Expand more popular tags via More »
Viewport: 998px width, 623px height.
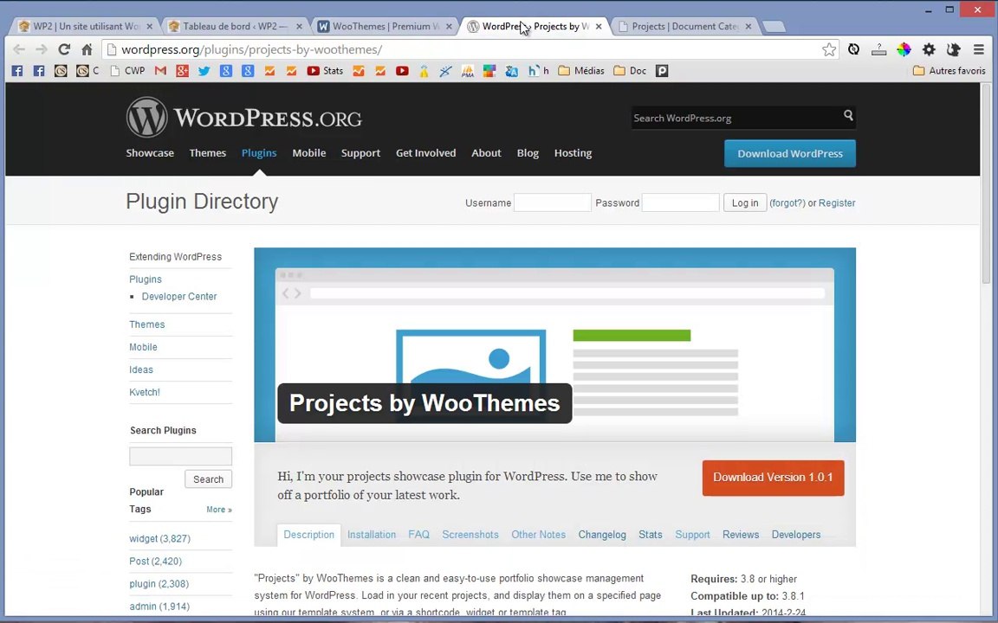pos(219,510)
